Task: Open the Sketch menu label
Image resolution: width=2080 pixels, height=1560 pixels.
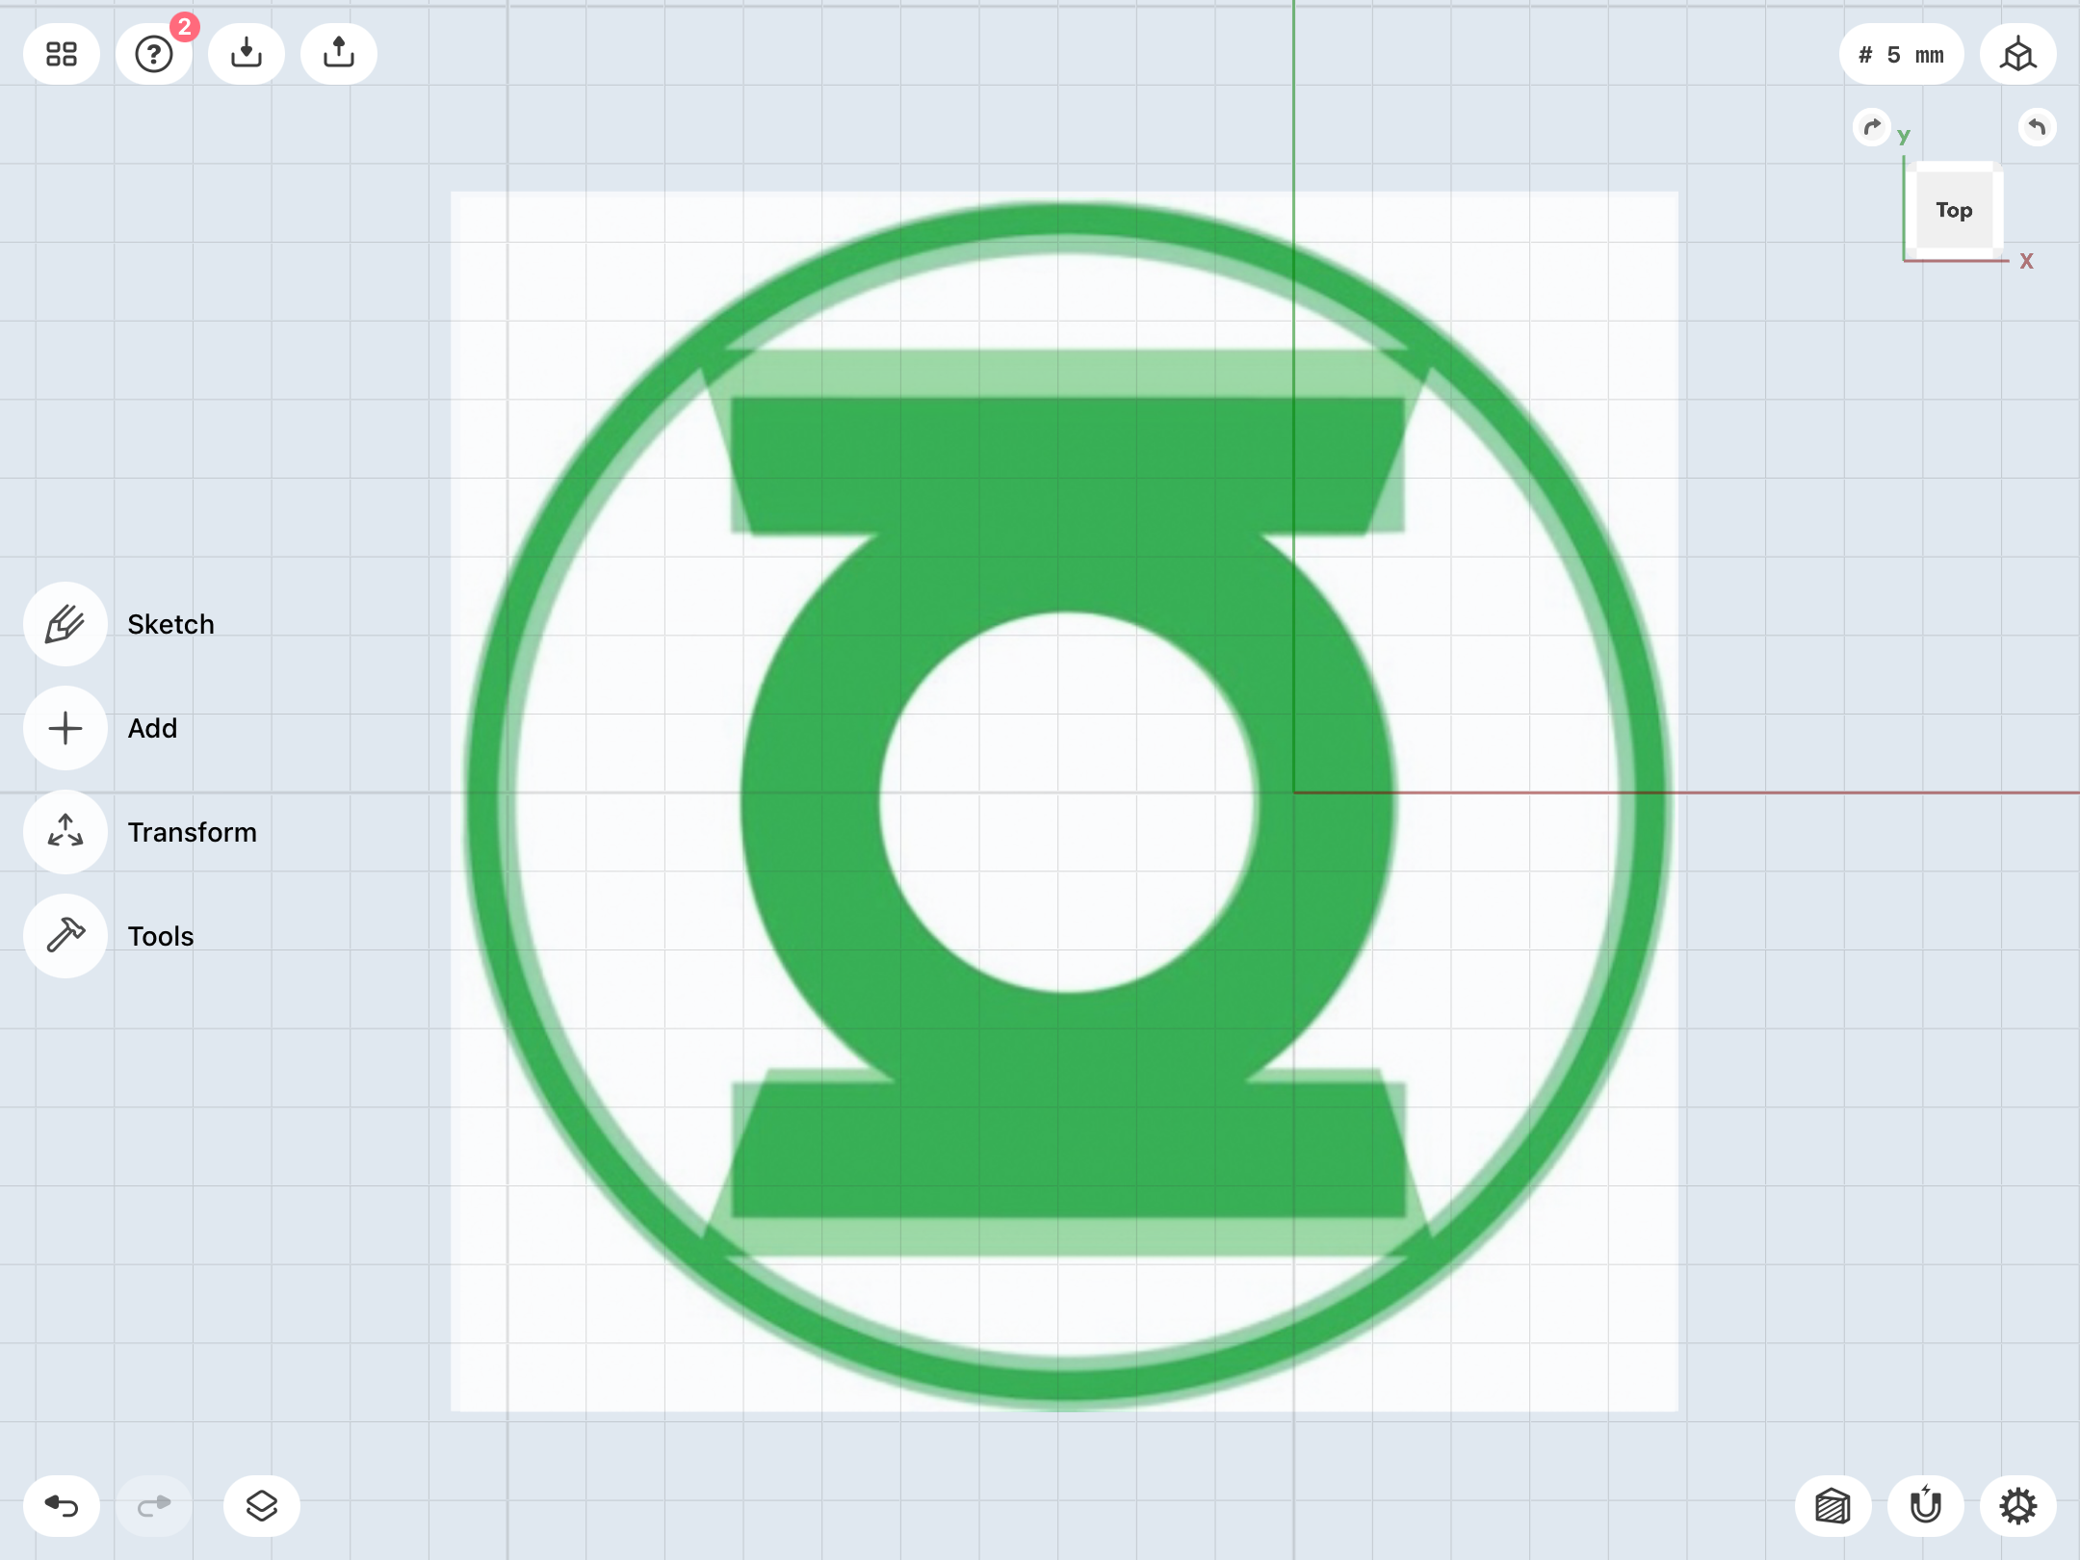Action: click(171, 624)
